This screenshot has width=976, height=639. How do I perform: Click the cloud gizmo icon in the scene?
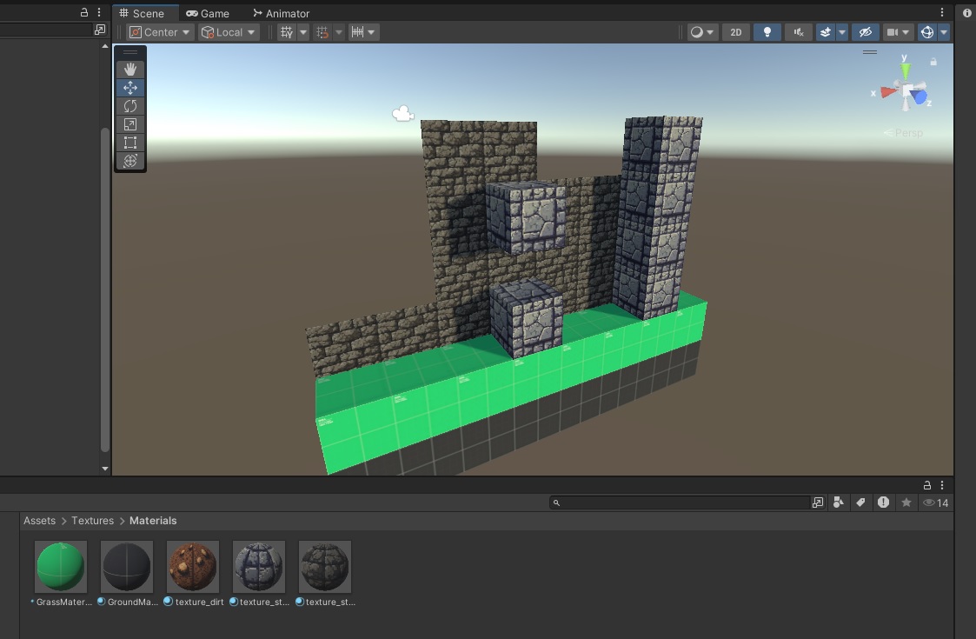(x=402, y=113)
